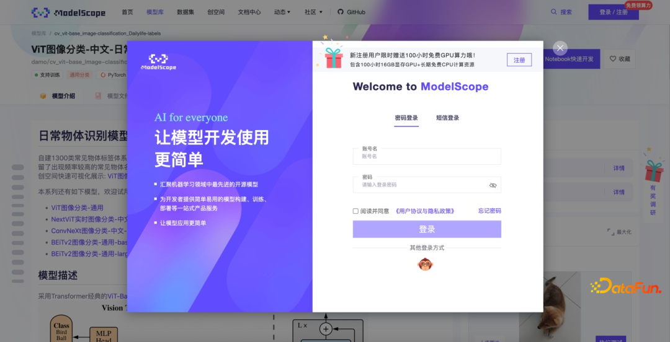Open 《用户协议与隐私政策》 link

point(424,211)
